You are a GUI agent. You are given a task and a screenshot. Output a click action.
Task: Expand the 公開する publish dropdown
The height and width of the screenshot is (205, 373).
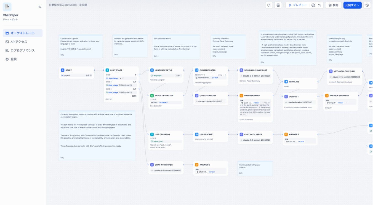tap(352, 5)
